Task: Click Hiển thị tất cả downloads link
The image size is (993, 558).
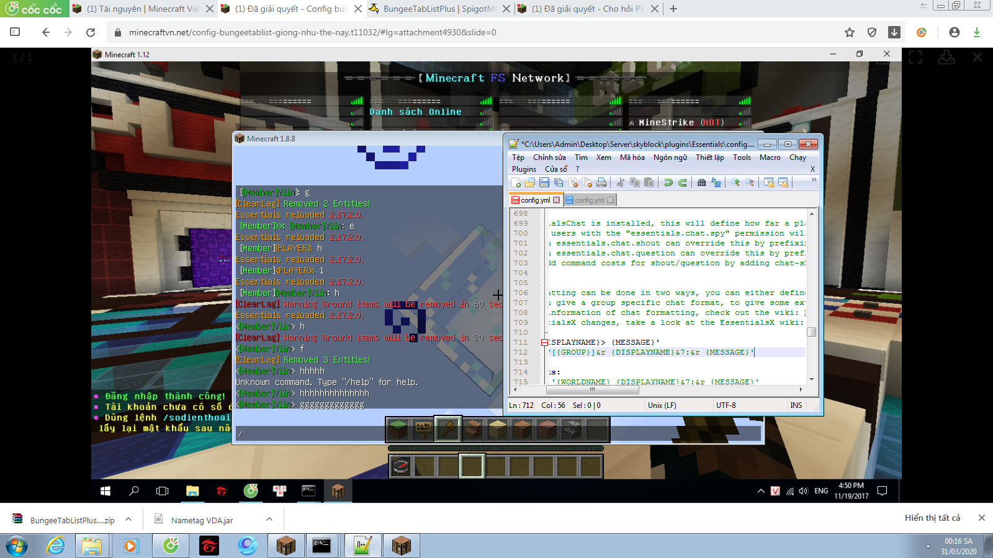Action: pos(932,518)
